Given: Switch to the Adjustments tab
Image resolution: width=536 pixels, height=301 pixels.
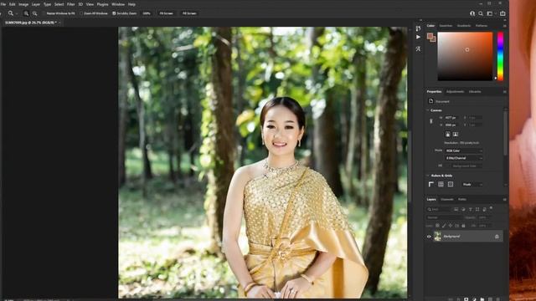Looking at the screenshot, I should 455,91.
